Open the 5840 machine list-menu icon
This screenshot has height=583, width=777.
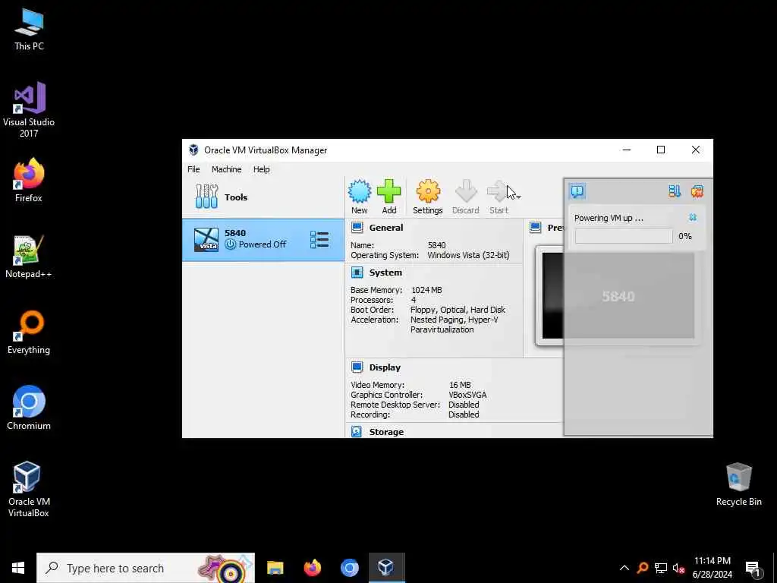click(319, 240)
